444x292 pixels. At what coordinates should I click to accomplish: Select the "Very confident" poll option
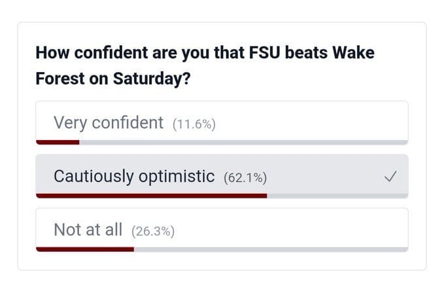click(222, 122)
